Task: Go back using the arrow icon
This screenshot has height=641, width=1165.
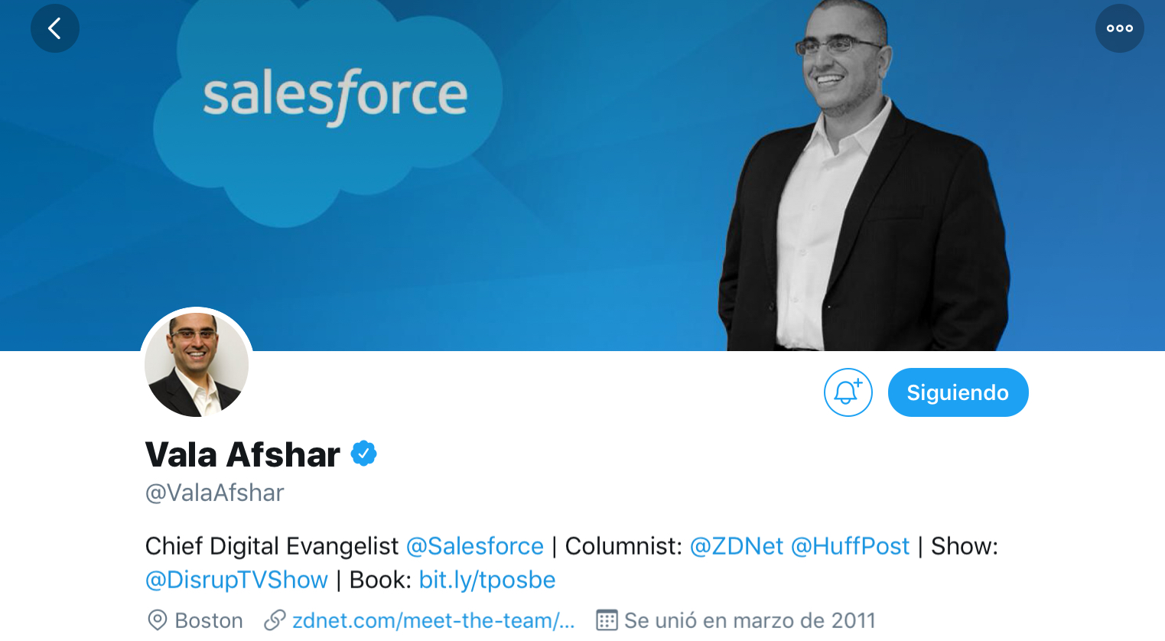Action: pos(55,29)
